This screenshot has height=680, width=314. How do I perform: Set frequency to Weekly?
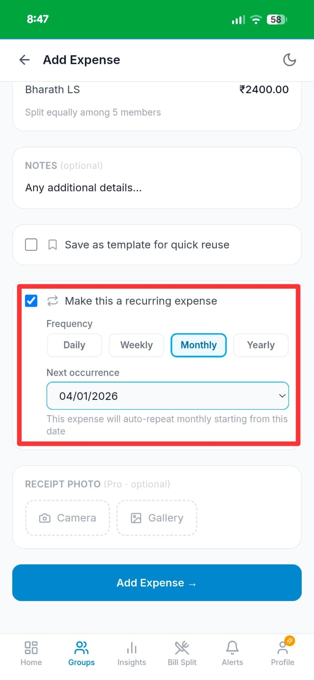136,345
